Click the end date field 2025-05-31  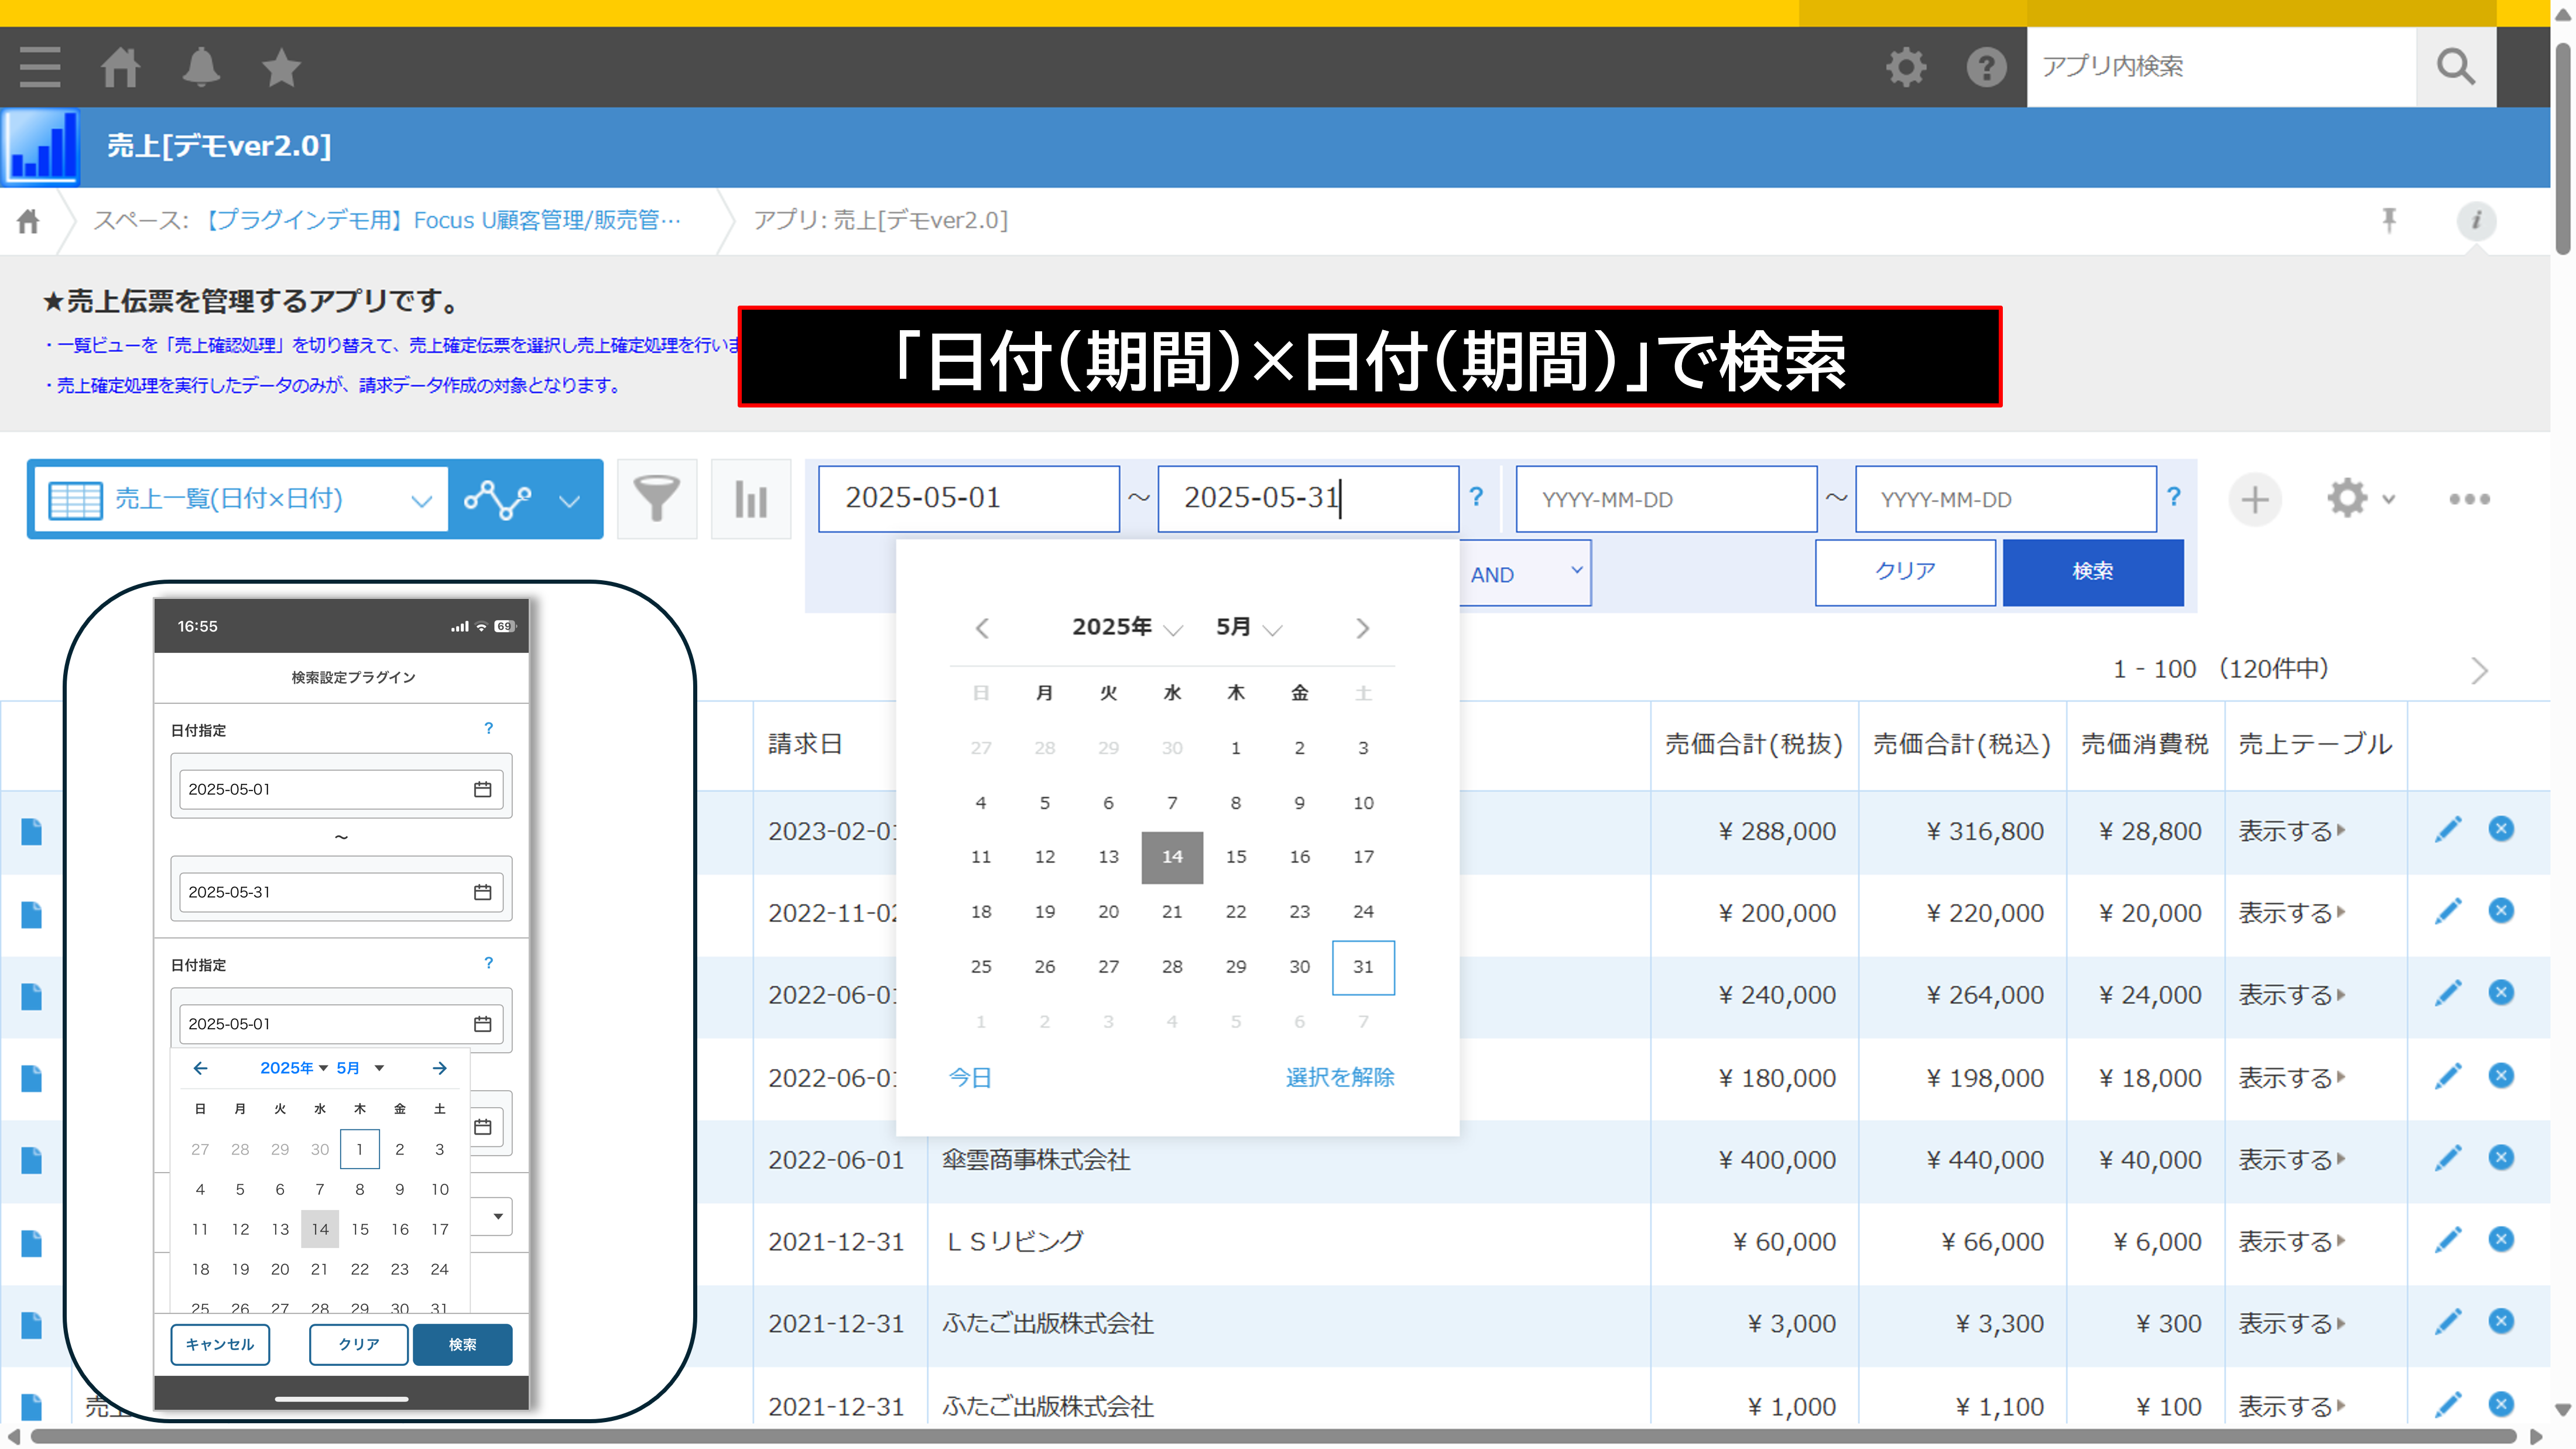pos(1308,498)
